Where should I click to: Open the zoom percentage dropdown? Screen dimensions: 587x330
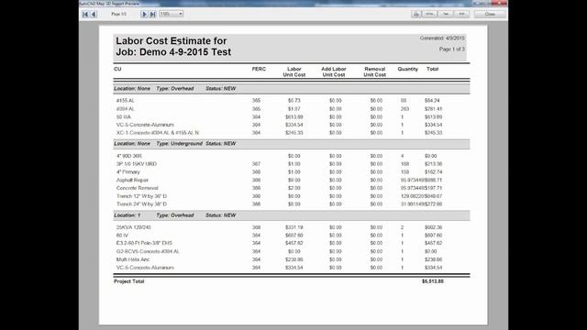172,14
